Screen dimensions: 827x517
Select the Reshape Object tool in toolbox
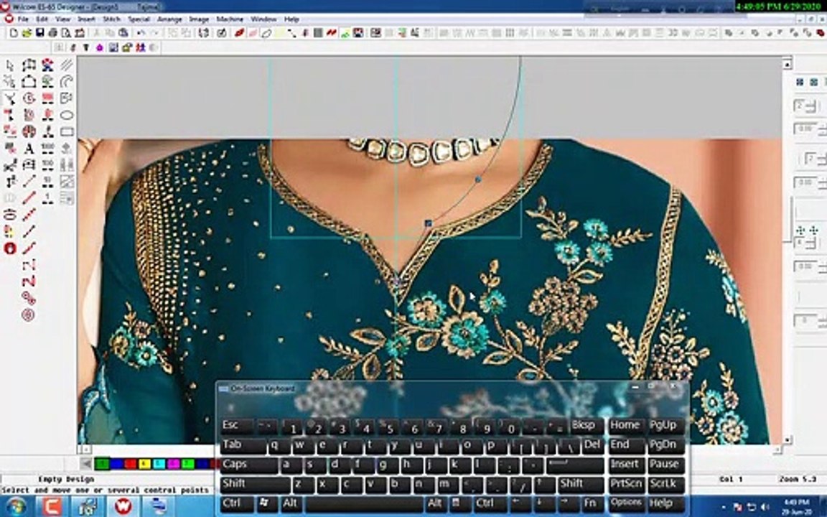10,98
